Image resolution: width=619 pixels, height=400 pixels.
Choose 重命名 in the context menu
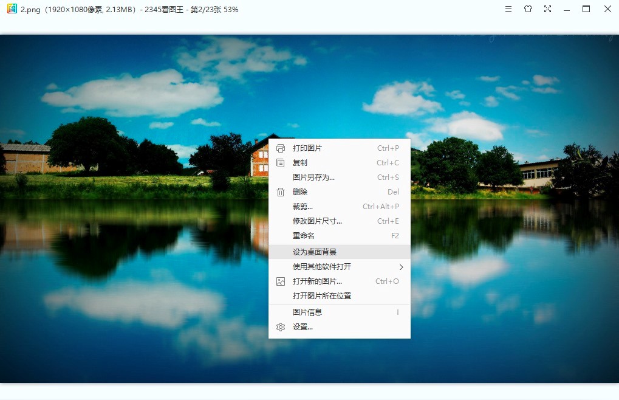(x=340, y=236)
